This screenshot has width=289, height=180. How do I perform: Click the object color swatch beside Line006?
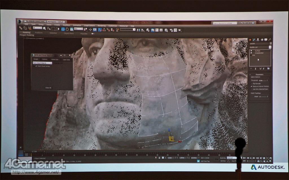click(x=271, y=44)
